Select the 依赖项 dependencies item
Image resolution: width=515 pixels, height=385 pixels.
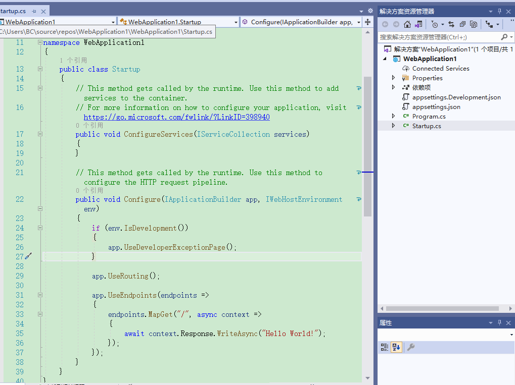tap(422, 88)
